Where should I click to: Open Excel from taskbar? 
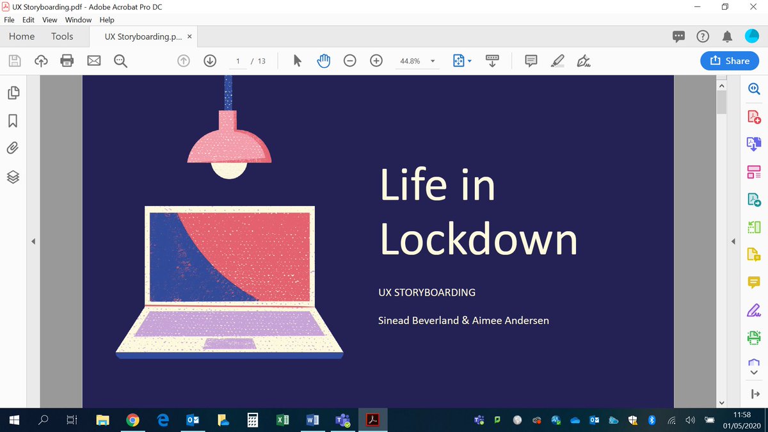coord(282,420)
